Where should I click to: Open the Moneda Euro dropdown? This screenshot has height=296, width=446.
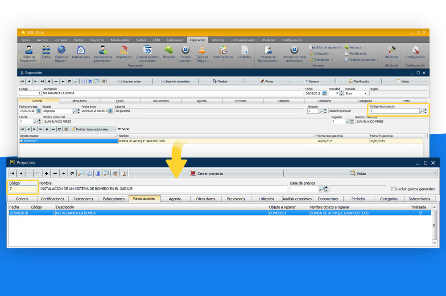[x=366, y=94]
